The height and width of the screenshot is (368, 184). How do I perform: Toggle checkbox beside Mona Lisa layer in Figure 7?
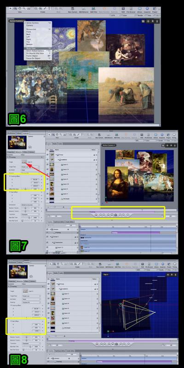tap(48, 170)
